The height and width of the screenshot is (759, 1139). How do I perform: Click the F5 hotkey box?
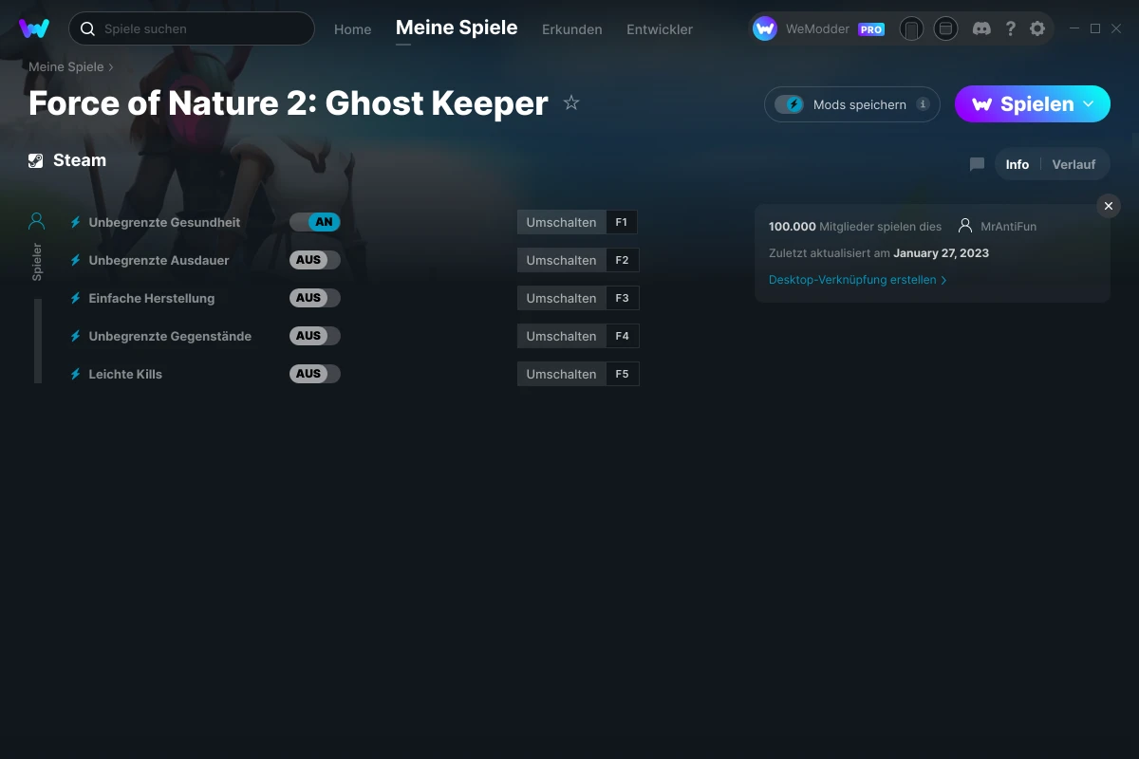(623, 374)
